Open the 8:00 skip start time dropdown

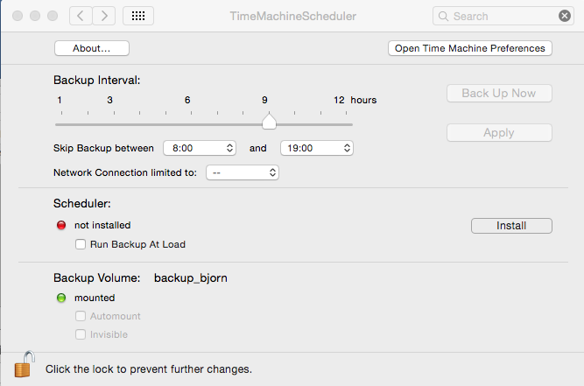click(x=200, y=148)
